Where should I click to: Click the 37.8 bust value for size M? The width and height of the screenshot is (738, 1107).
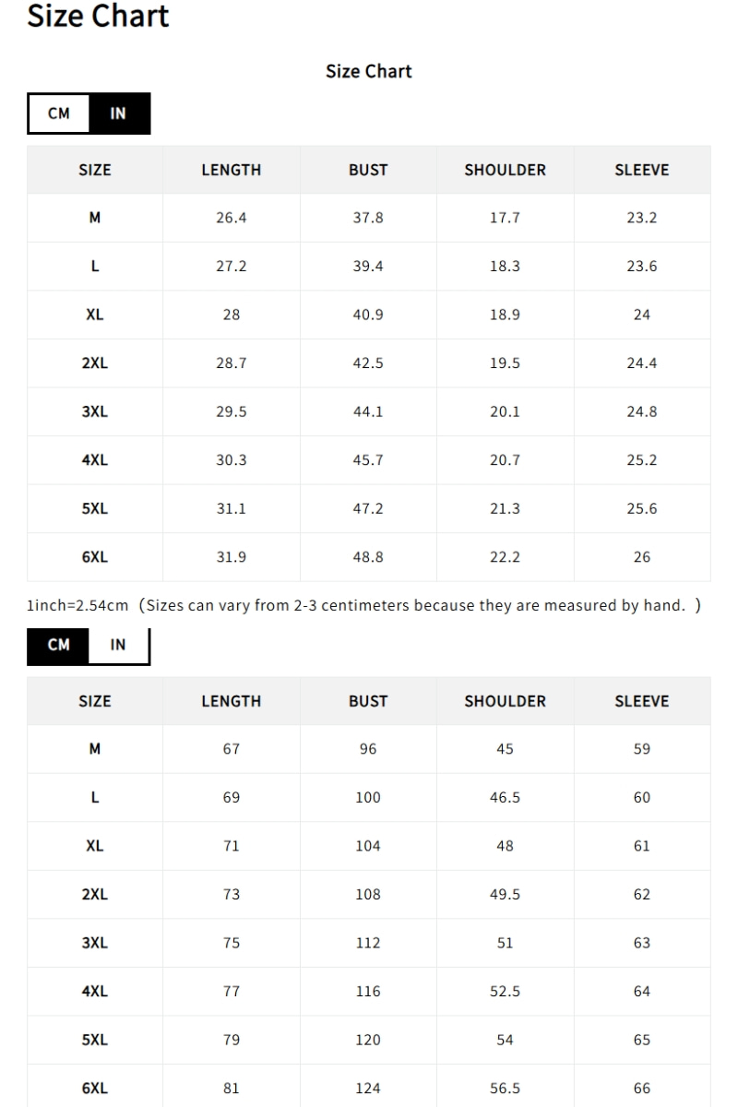(368, 218)
